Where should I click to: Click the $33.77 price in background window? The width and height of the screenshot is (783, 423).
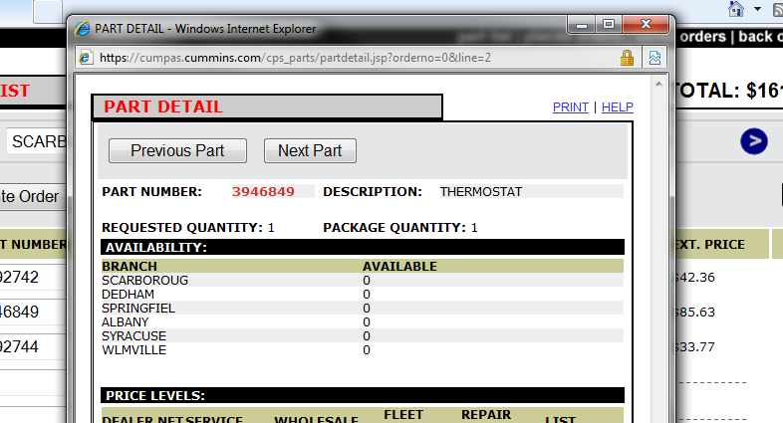[x=695, y=347]
